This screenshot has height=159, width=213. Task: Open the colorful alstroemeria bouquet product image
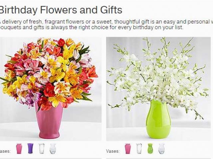pos(51,89)
